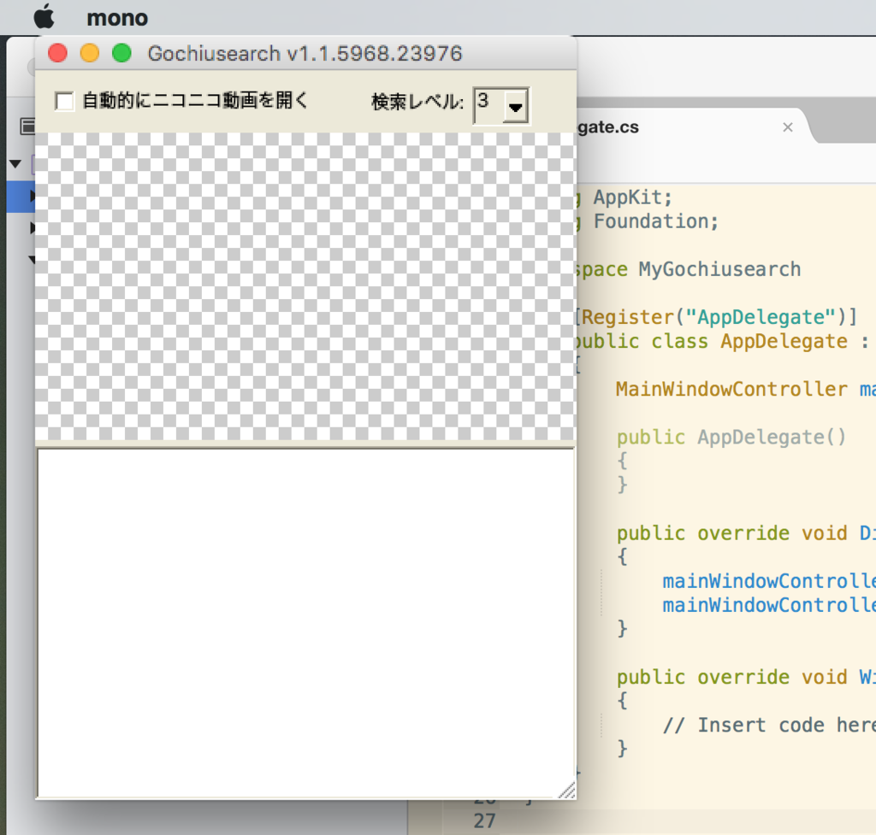Click MyGochiusearch namespace name in code
Viewport: 876px width, 835px height.
coord(719,269)
